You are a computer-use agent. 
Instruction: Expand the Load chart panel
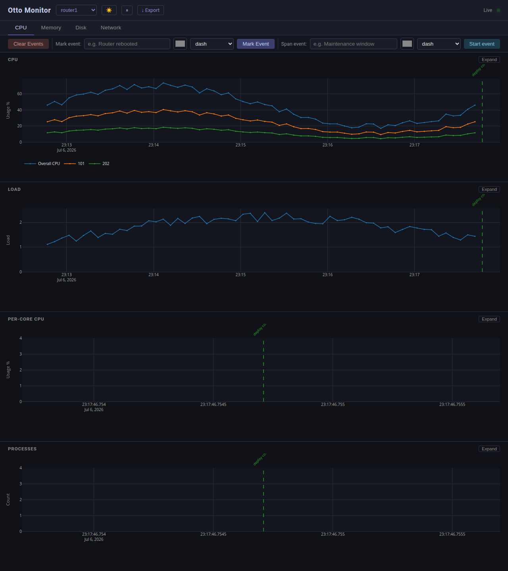tap(489, 189)
